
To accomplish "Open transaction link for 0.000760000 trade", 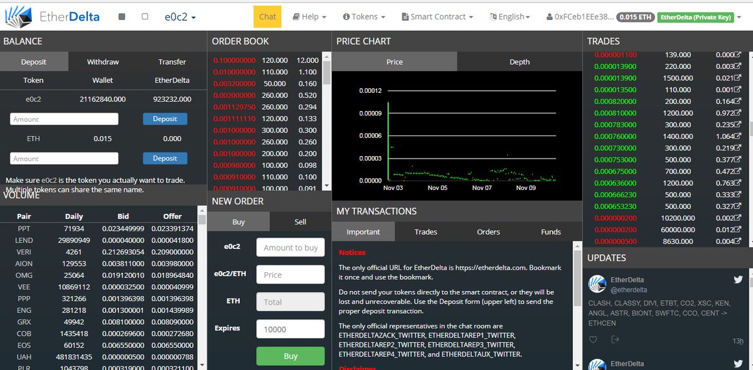I will (x=738, y=136).
